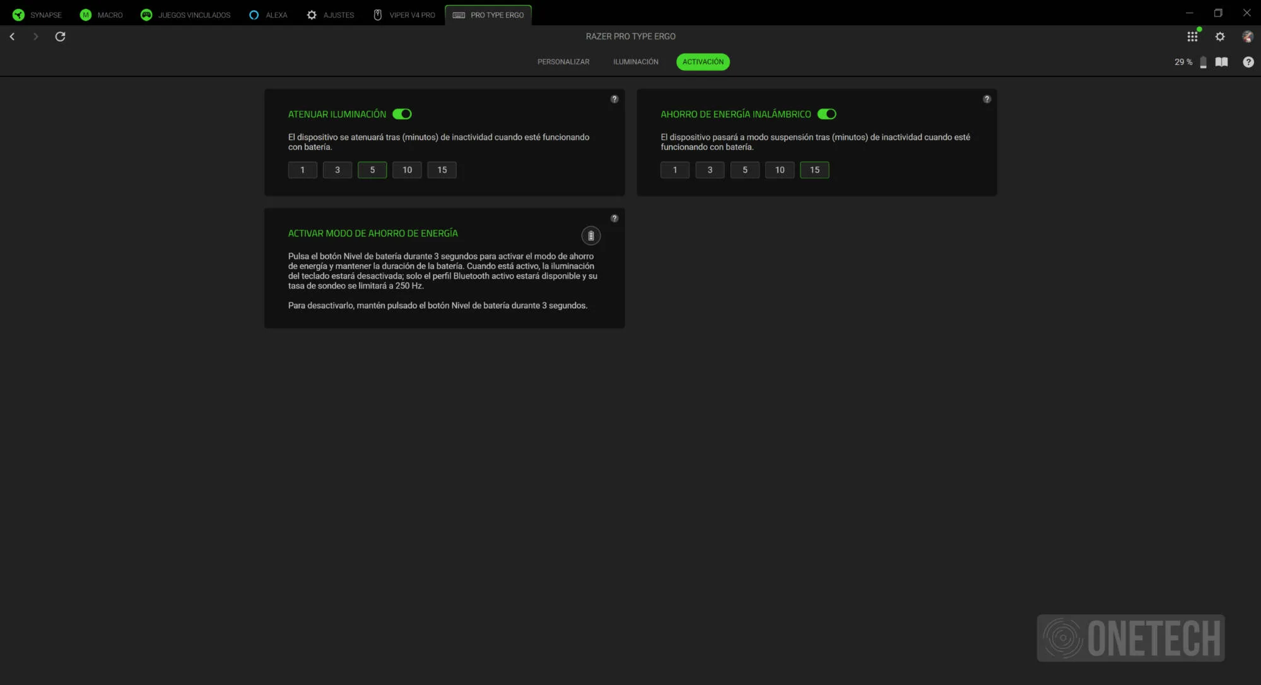Open the modules grid icon
1261x685 pixels.
(1192, 37)
